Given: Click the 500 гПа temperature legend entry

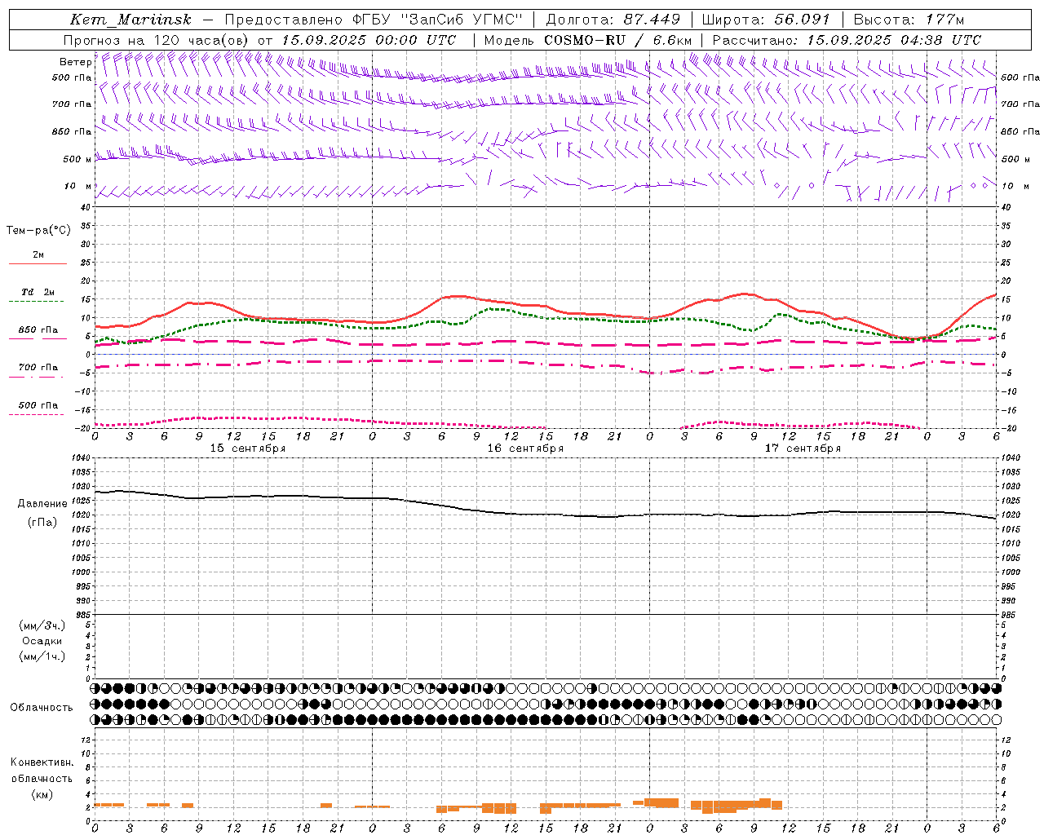Looking at the screenshot, I should tap(37, 408).
